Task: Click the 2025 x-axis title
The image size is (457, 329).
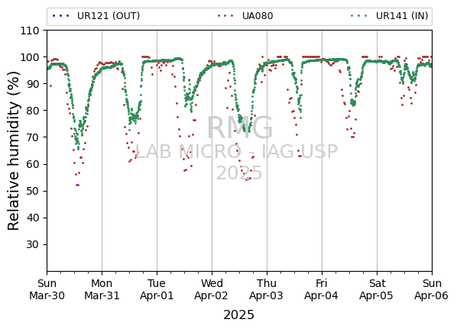Action: tap(238, 315)
